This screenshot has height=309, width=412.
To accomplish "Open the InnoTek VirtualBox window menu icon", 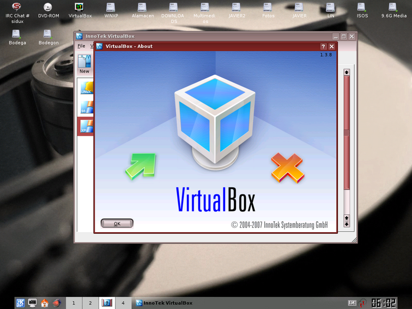I will (x=79, y=37).
